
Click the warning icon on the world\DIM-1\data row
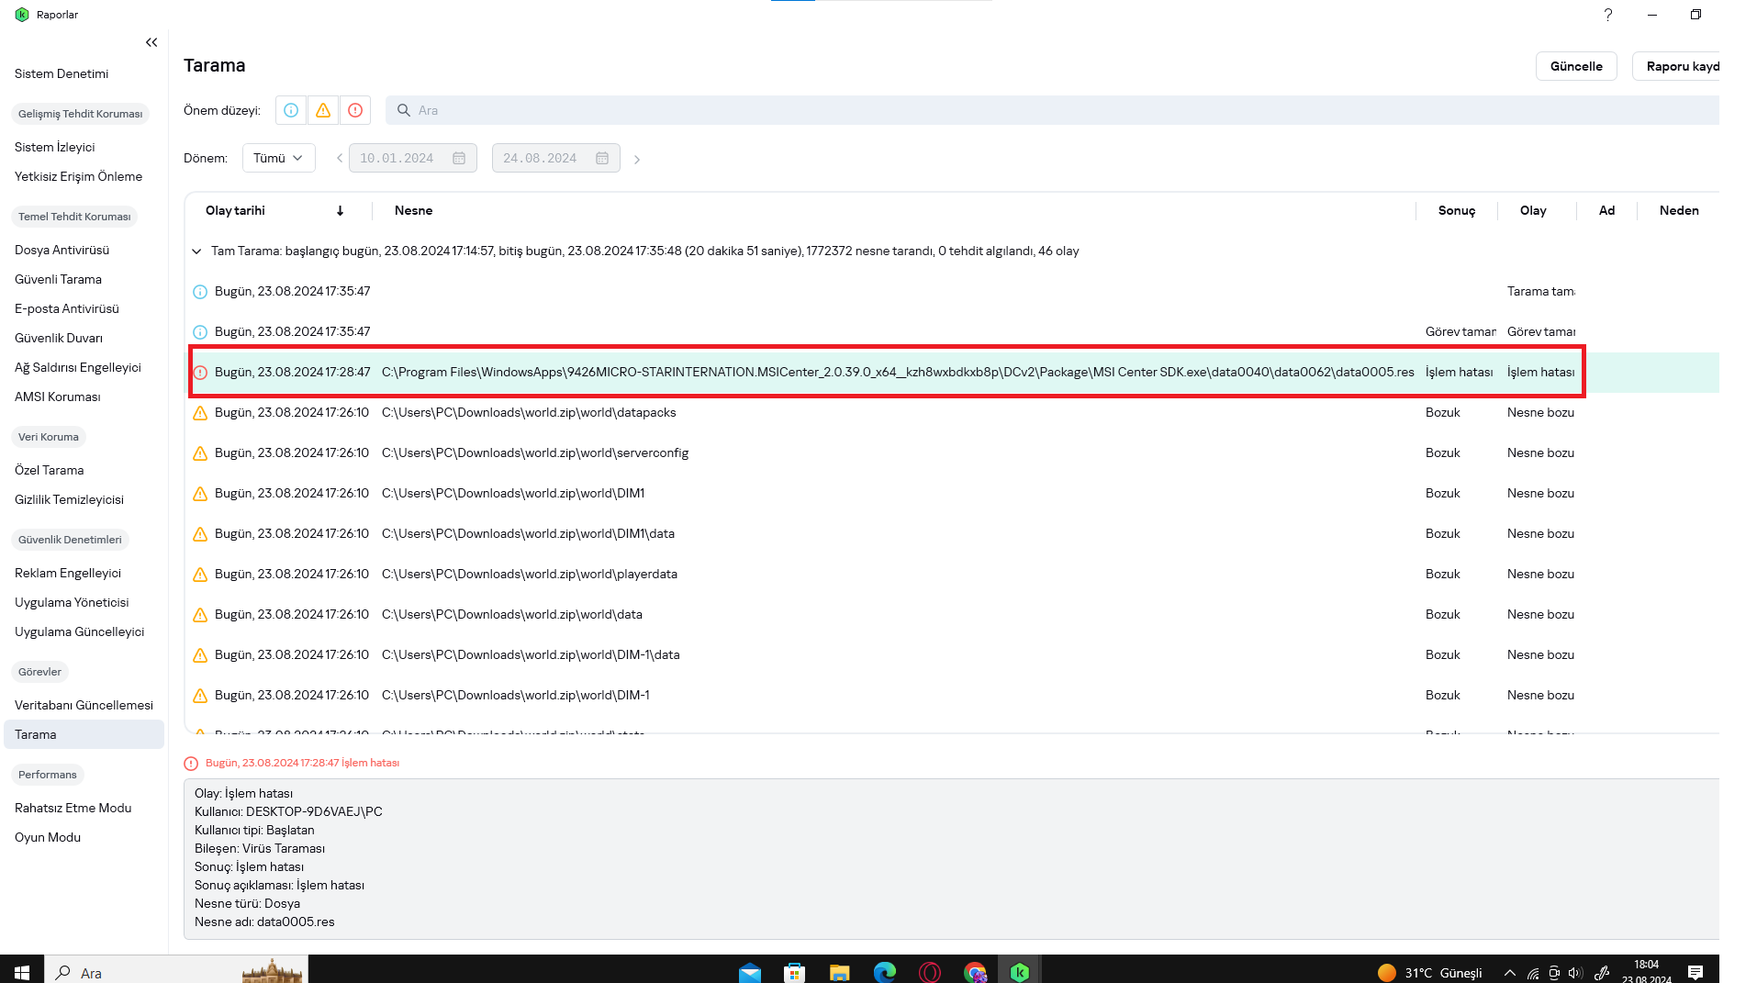click(x=200, y=655)
